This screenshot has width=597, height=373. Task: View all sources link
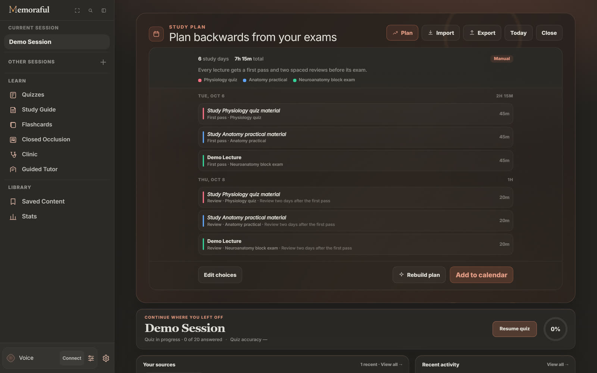pyautogui.click(x=391, y=364)
